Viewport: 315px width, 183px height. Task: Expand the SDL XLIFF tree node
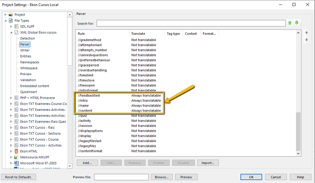pyautogui.click(x=11, y=26)
